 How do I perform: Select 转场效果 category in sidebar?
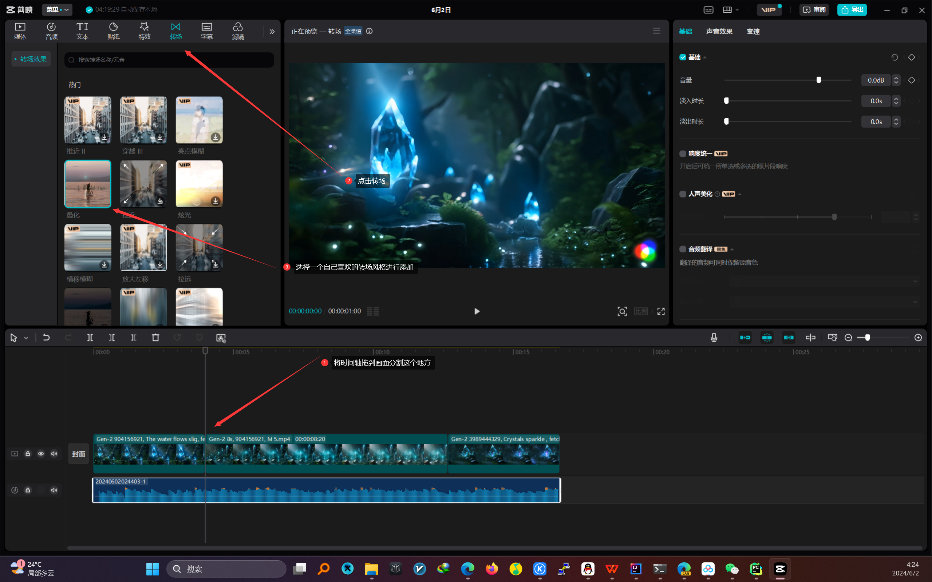point(31,59)
